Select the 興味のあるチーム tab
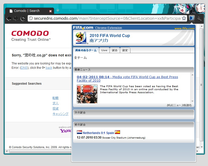The height and width of the screenshot is (166, 208). pos(86,50)
